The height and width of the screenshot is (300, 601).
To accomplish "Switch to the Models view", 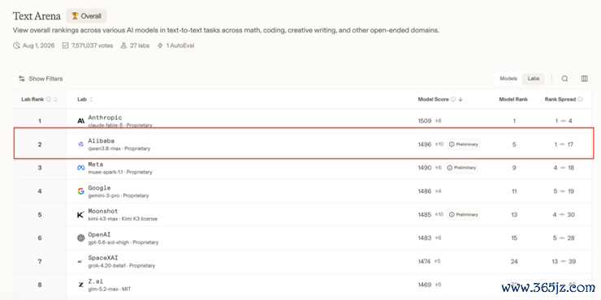I will (x=508, y=79).
